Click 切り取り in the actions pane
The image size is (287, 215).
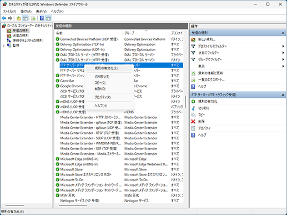point(204,108)
